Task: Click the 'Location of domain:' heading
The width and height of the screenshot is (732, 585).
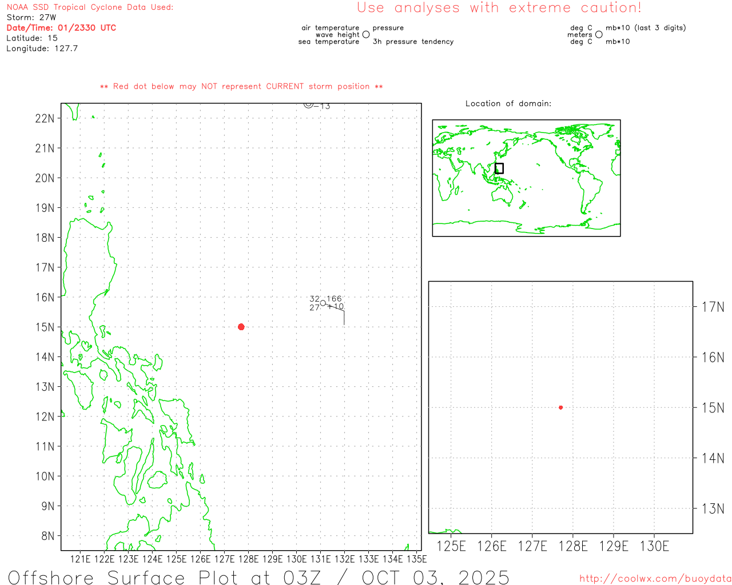Action: [x=508, y=103]
